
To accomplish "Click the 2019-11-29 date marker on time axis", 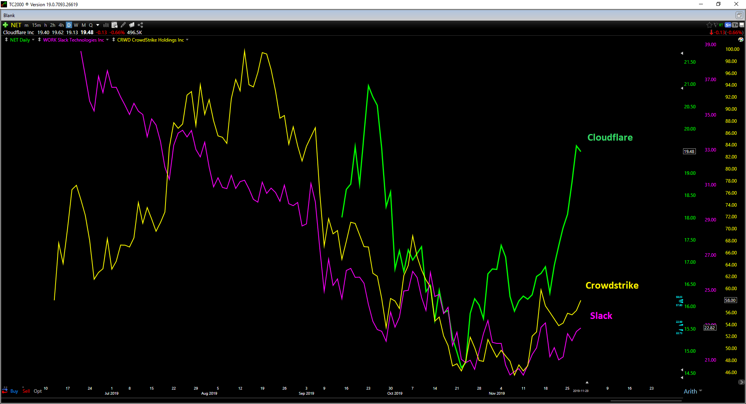I will pos(581,391).
